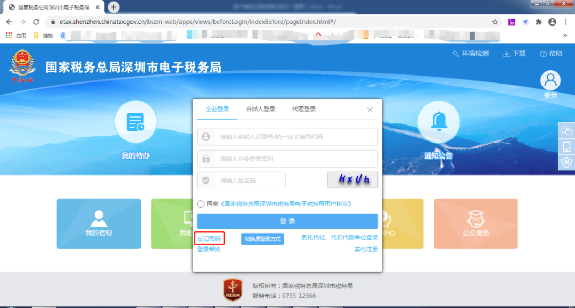The height and width of the screenshot is (308, 575).
Task: Open the 实名注册 link
Action: point(366,249)
